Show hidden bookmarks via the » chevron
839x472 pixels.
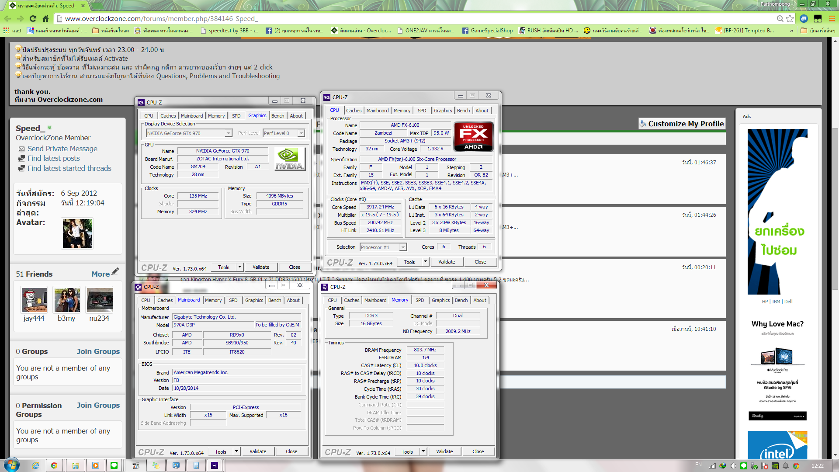[x=791, y=31]
